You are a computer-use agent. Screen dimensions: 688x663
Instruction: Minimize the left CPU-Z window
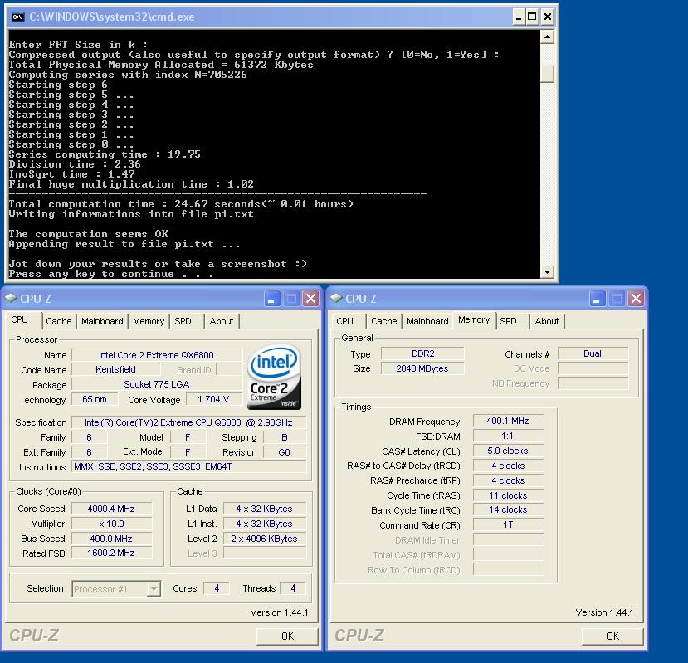click(272, 299)
